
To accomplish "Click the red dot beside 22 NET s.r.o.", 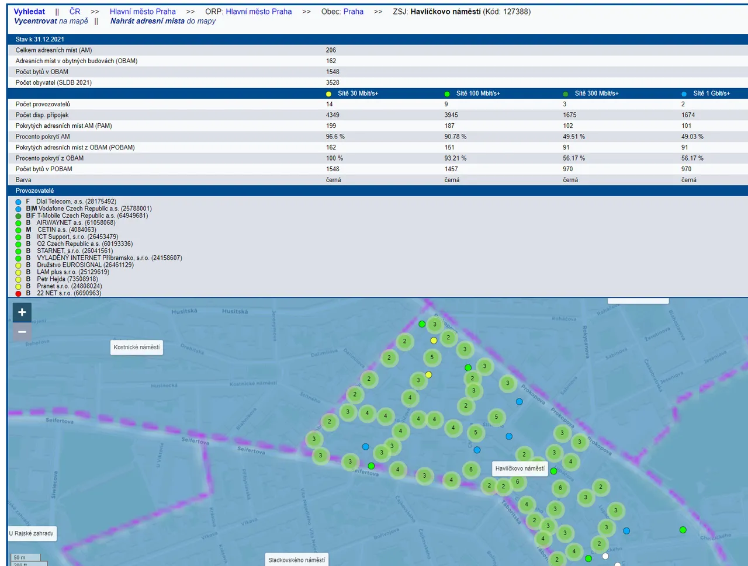I will (18, 293).
